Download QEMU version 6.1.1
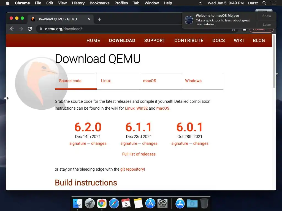This screenshot has height=211, width=282. coord(139,127)
